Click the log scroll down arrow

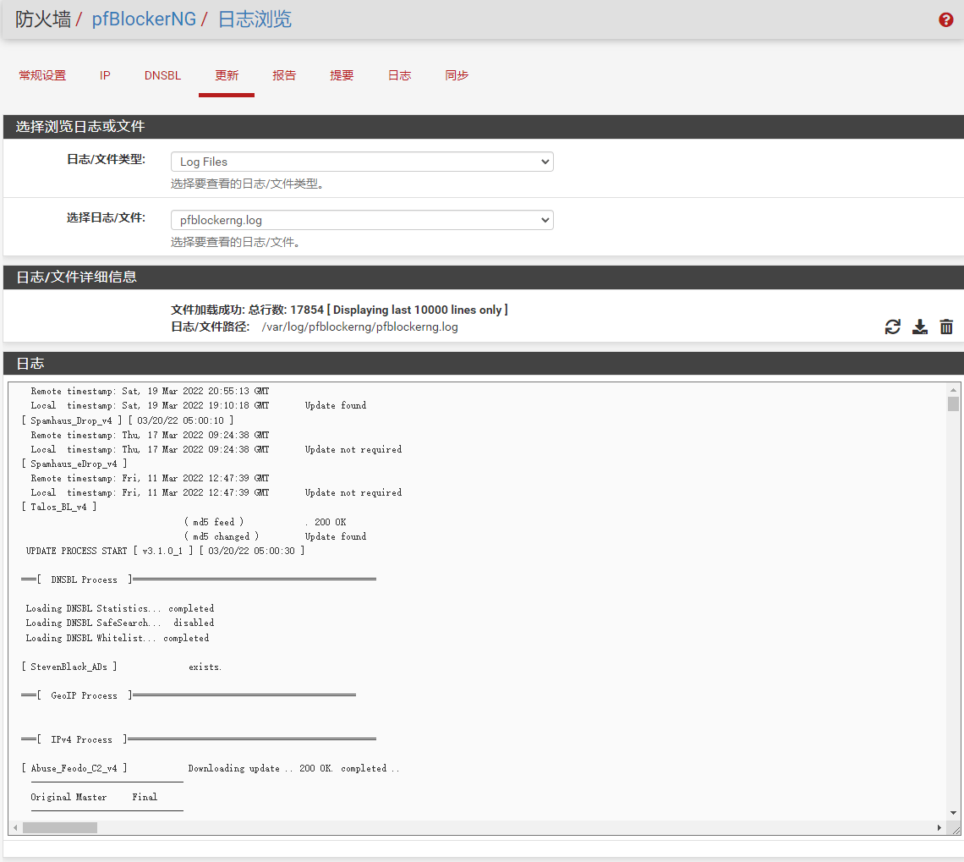click(x=953, y=813)
